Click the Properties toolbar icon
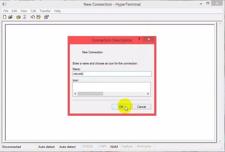The image size is (225, 152). (x=46, y=17)
